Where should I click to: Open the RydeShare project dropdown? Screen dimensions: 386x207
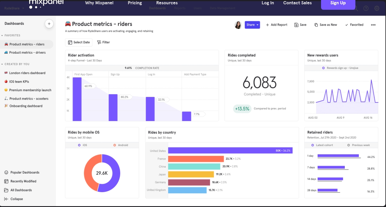[x=14, y=8]
